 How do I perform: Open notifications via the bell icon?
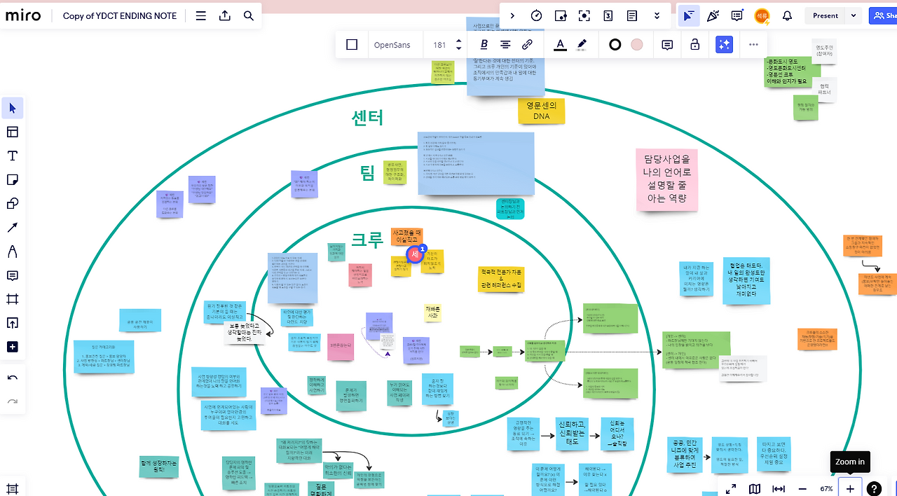pos(787,15)
